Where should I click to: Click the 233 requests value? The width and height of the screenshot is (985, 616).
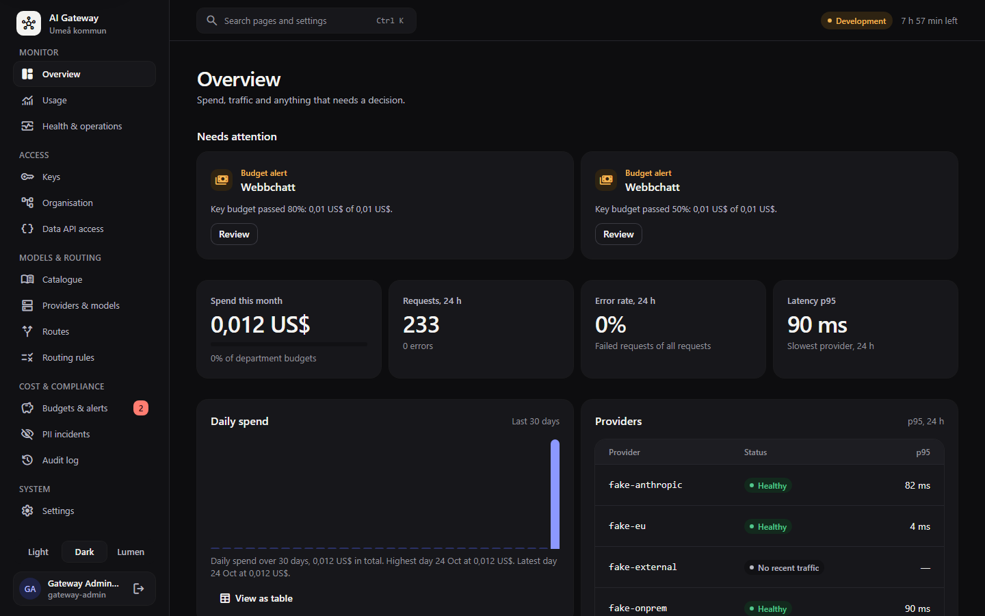click(421, 324)
